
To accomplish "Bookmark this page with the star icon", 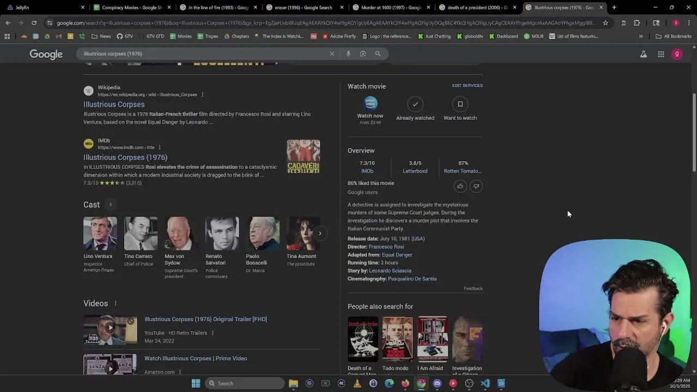I will tap(606, 23).
